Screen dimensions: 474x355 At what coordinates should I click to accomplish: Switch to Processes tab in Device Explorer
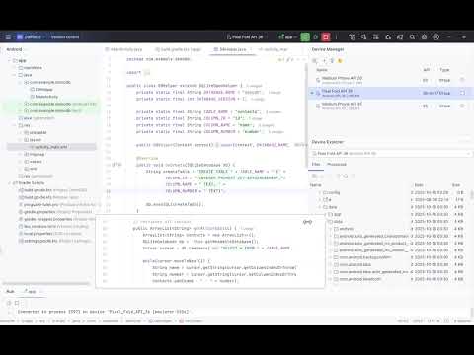pos(337,164)
